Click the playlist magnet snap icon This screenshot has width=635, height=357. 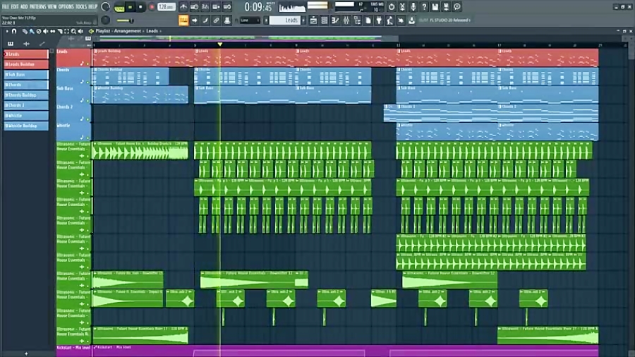click(x=15, y=31)
